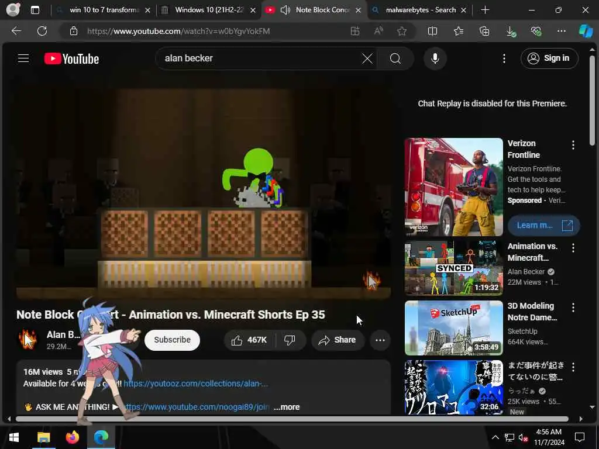Open the youtooz.com collections link
Screen dimensions: 599x449
click(196, 384)
